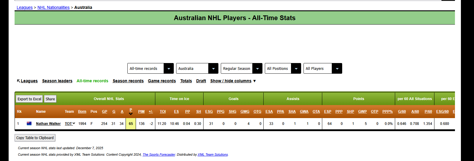Click the sort arrow under P column
Viewport: 474px width, 161px height.
point(131,114)
